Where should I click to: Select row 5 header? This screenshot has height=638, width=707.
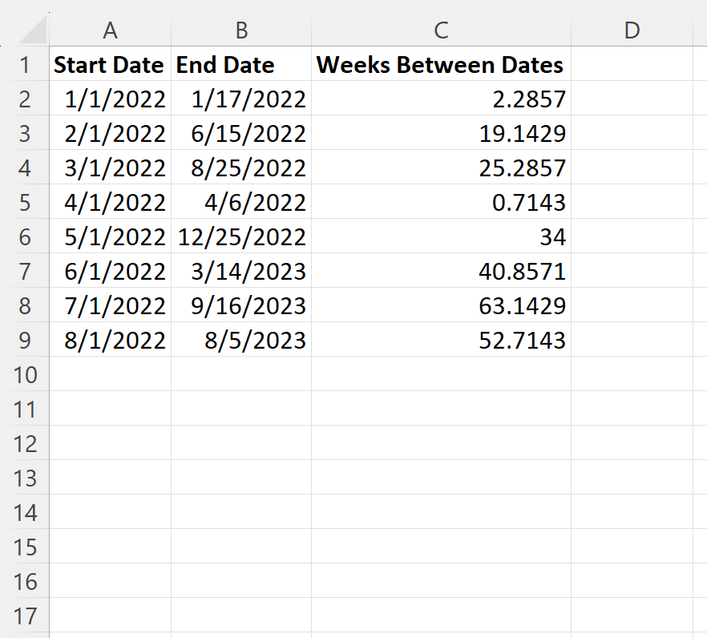coord(26,202)
